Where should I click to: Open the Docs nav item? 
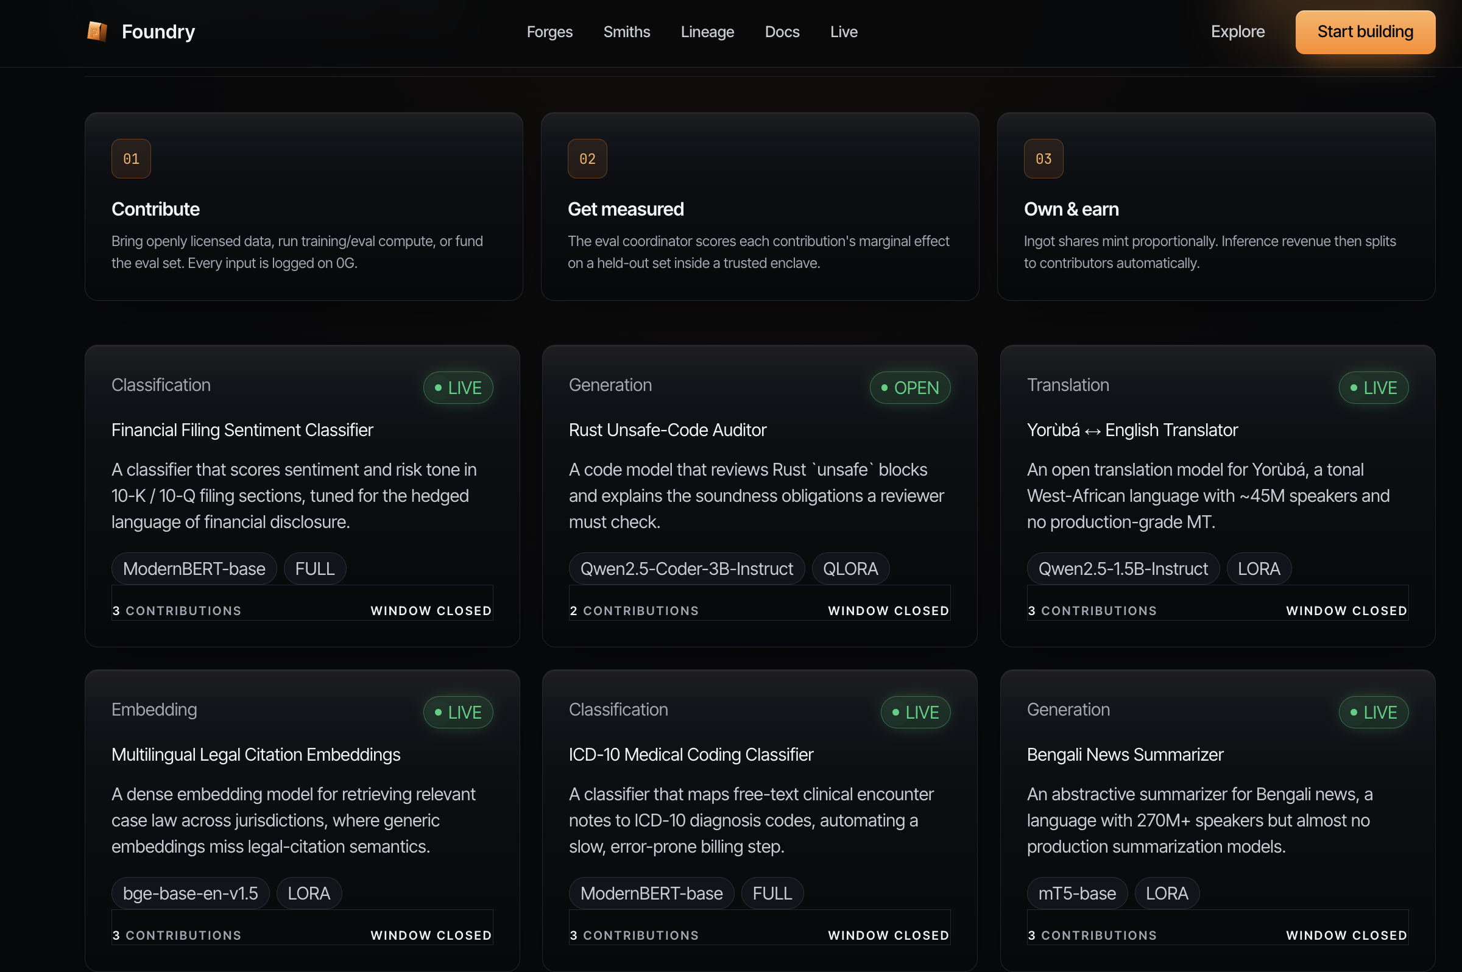[782, 32]
